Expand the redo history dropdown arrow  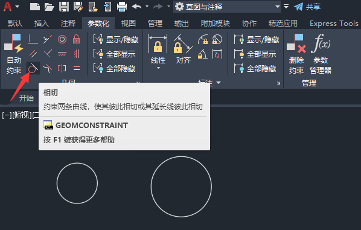(x=168, y=7)
